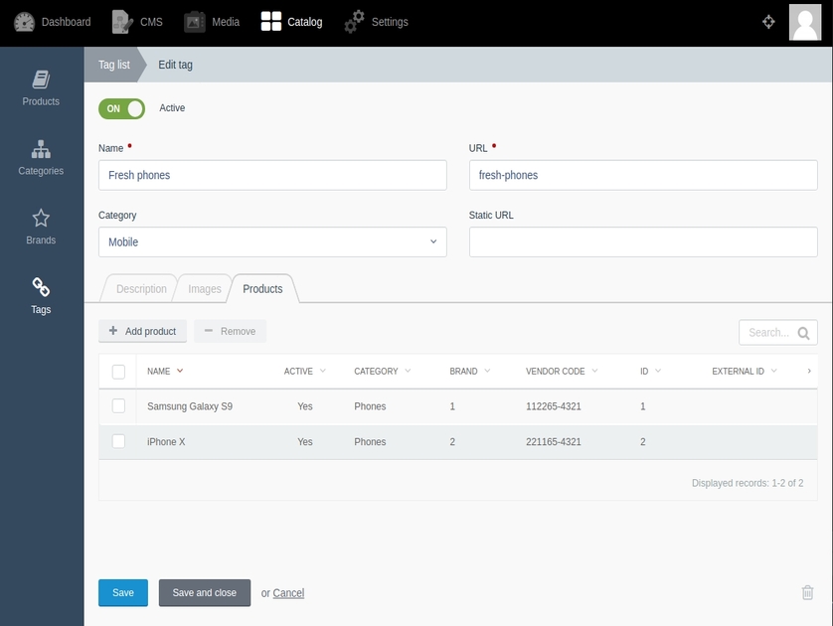Focus the Name field with Fresh phones
Screen dimensions: 833x626
tap(272, 175)
